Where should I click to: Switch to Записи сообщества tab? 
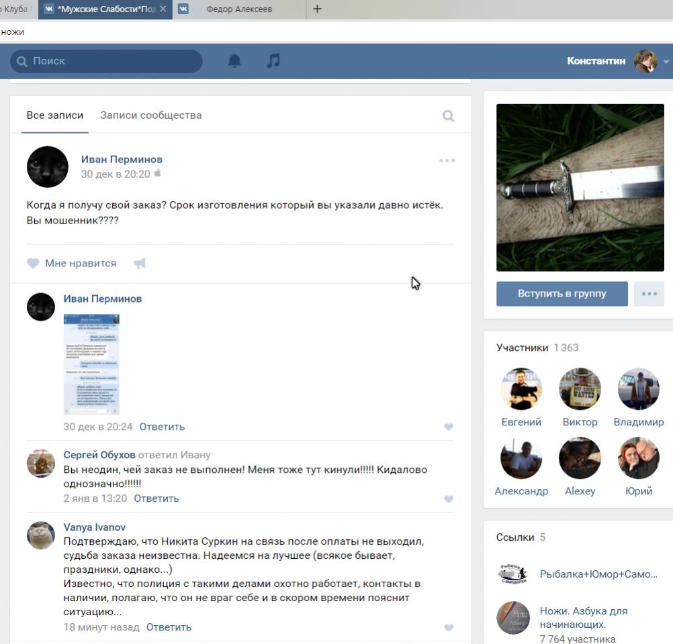tap(150, 115)
